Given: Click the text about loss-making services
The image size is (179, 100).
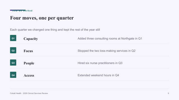Looking at the screenshot, I should pos(107,51).
